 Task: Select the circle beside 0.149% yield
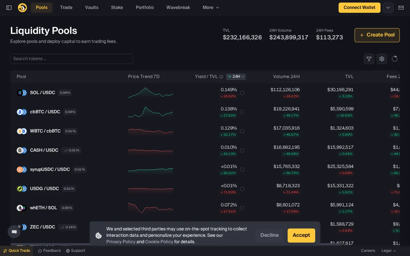pyautogui.click(x=242, y=93)
